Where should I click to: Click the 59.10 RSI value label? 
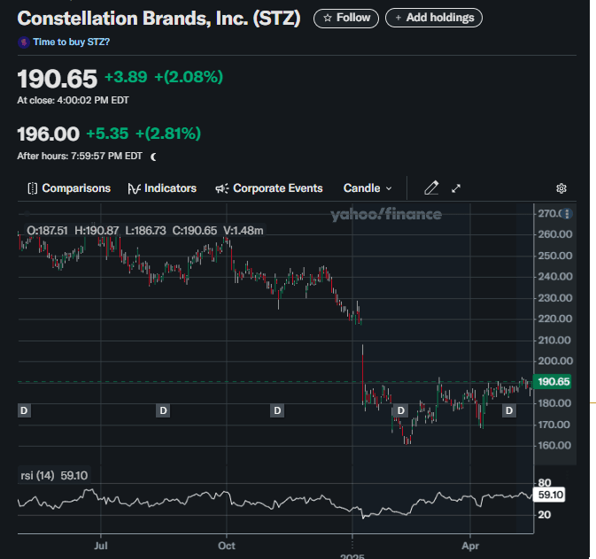(x=552, y=495)
